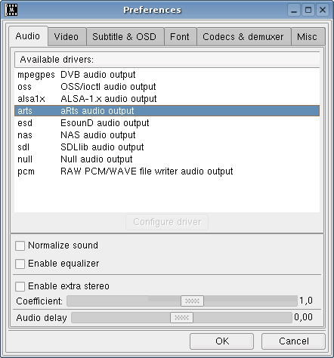
Task: Choose the sdl SDLlib audio output driver
Action: point(167,147)
